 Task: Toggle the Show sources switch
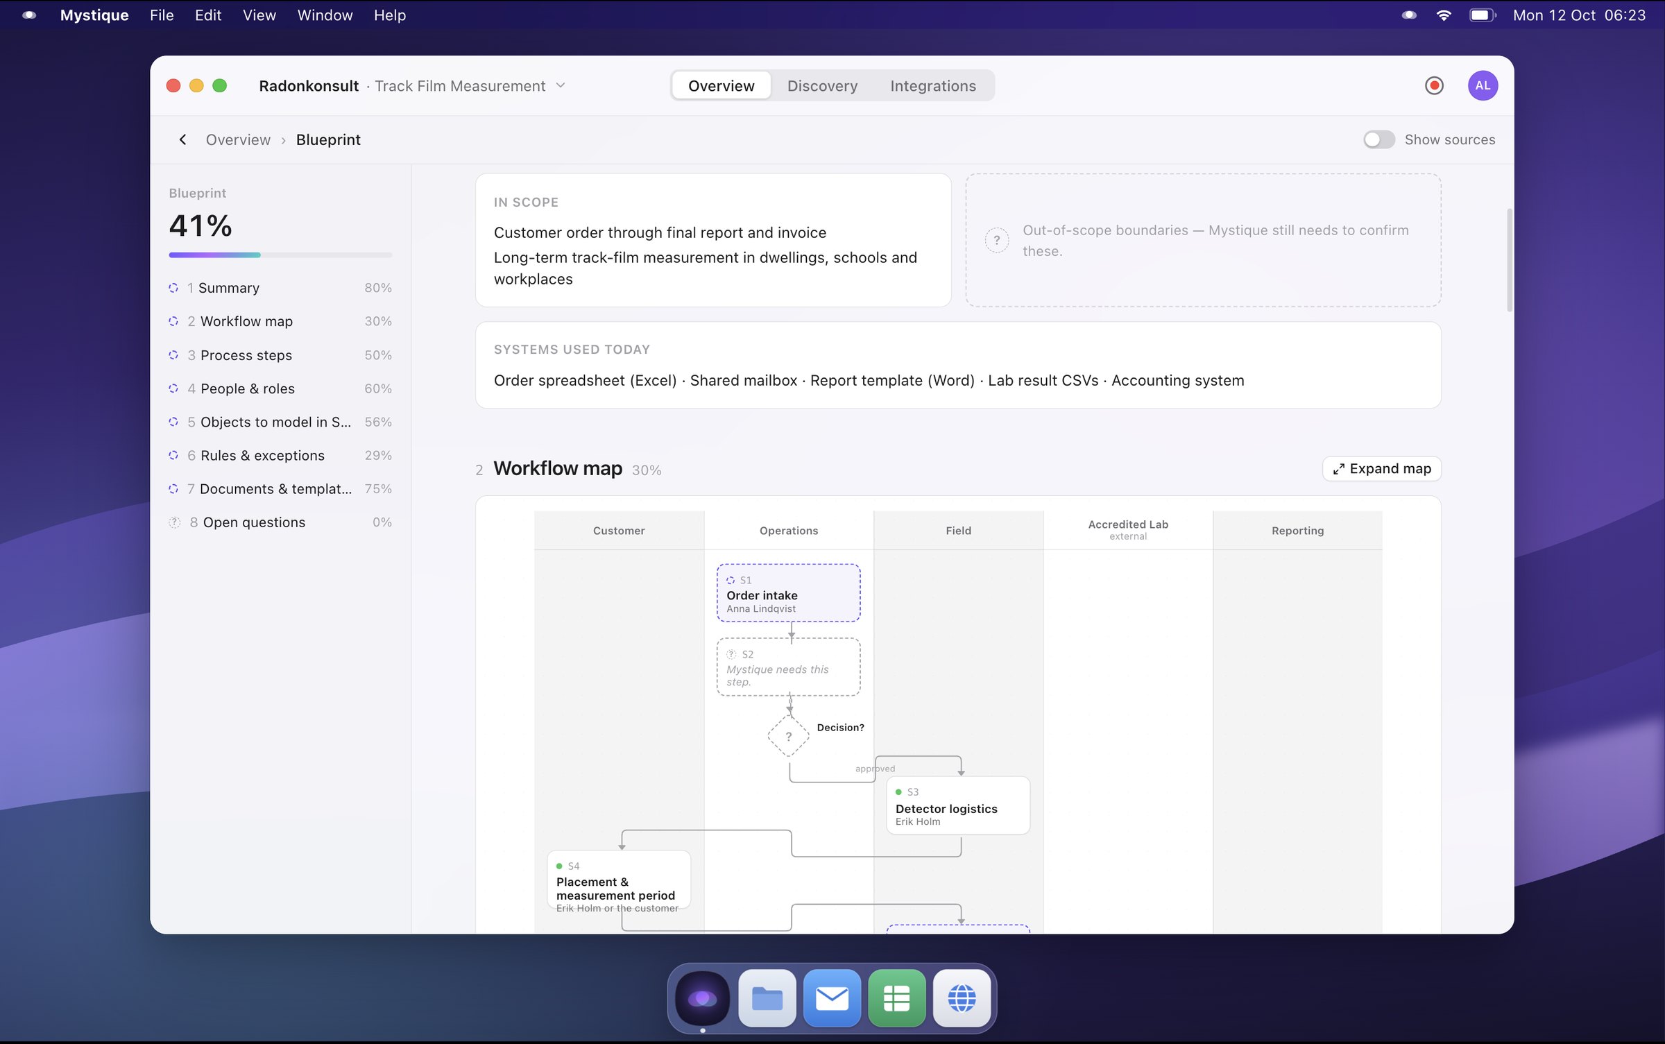(x=1378, y=139)
